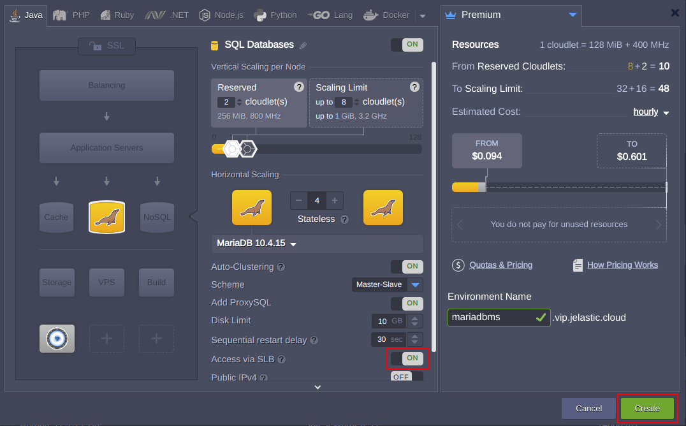
Task: Click the SSL lock icon
Action: tap(96, 46)
